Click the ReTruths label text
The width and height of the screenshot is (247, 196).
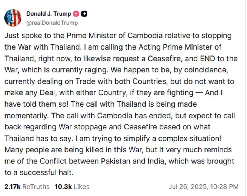click(36, 187)
